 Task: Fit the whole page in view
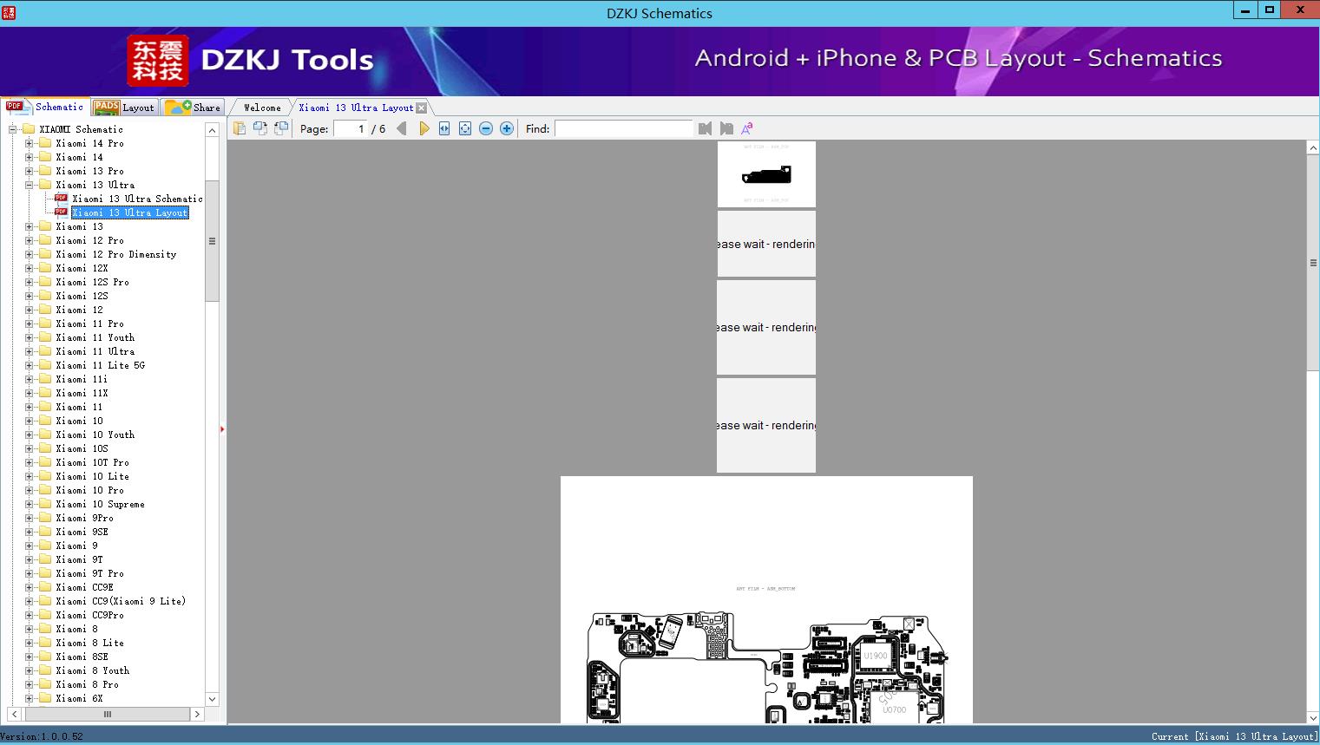click(465, 128)
